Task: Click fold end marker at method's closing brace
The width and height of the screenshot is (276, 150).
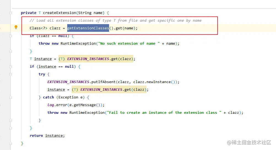Action: tap(10, 143)
